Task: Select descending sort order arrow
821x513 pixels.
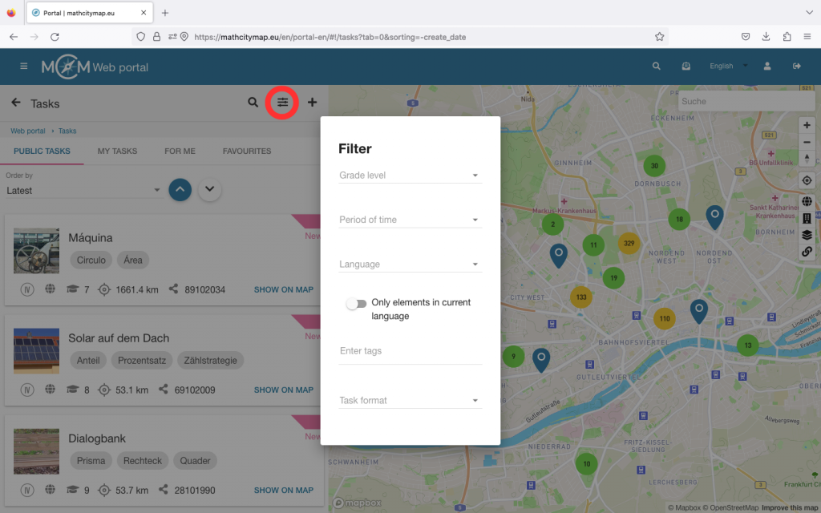Action: 209,190
